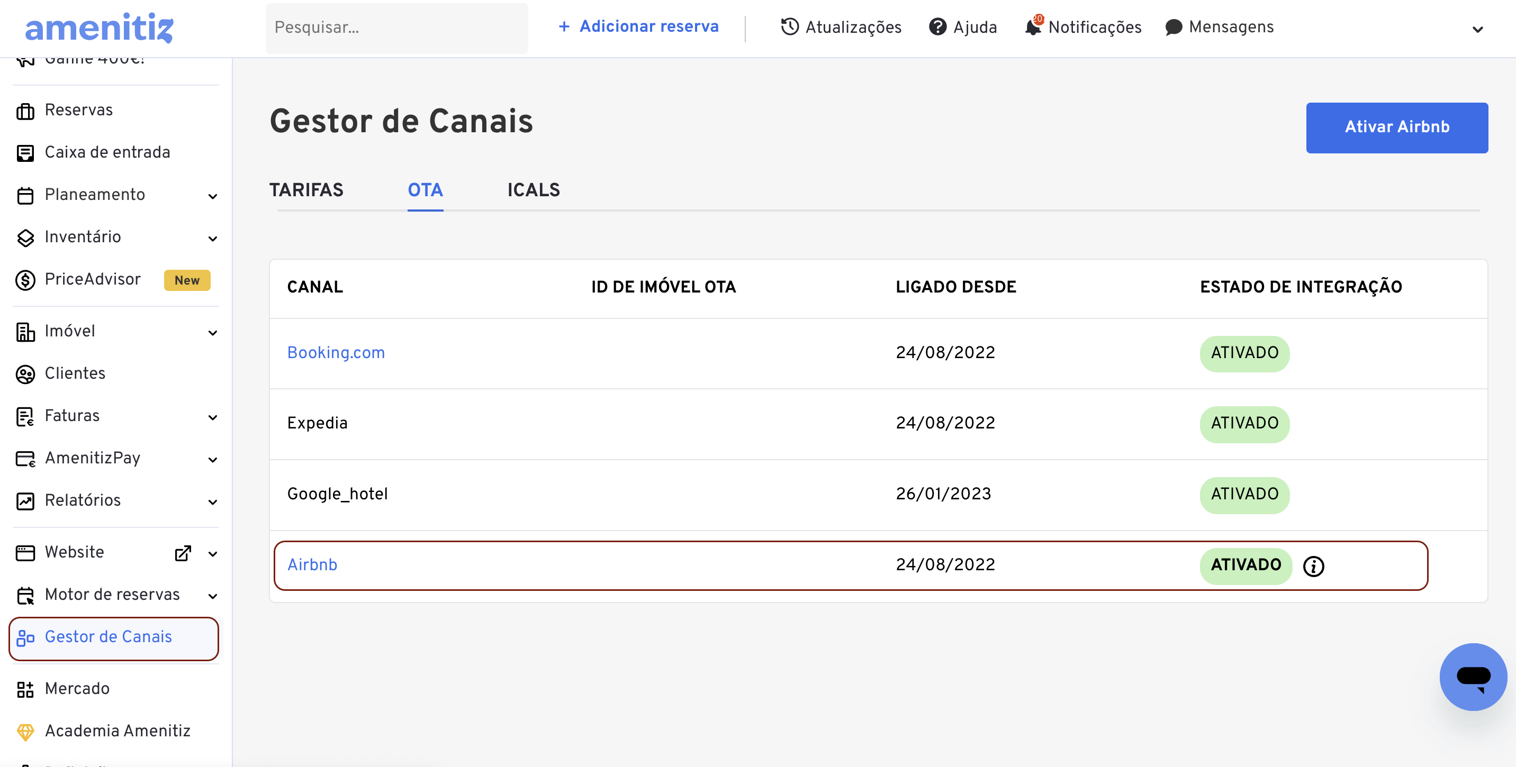Select the OTA tab

tap(425, 190)
